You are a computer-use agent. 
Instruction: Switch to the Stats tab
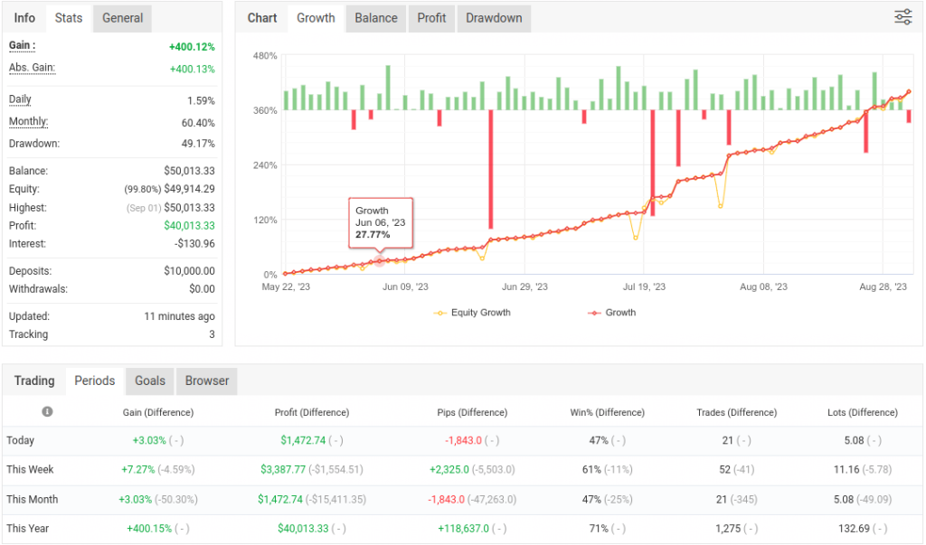[x=69, y=18]
